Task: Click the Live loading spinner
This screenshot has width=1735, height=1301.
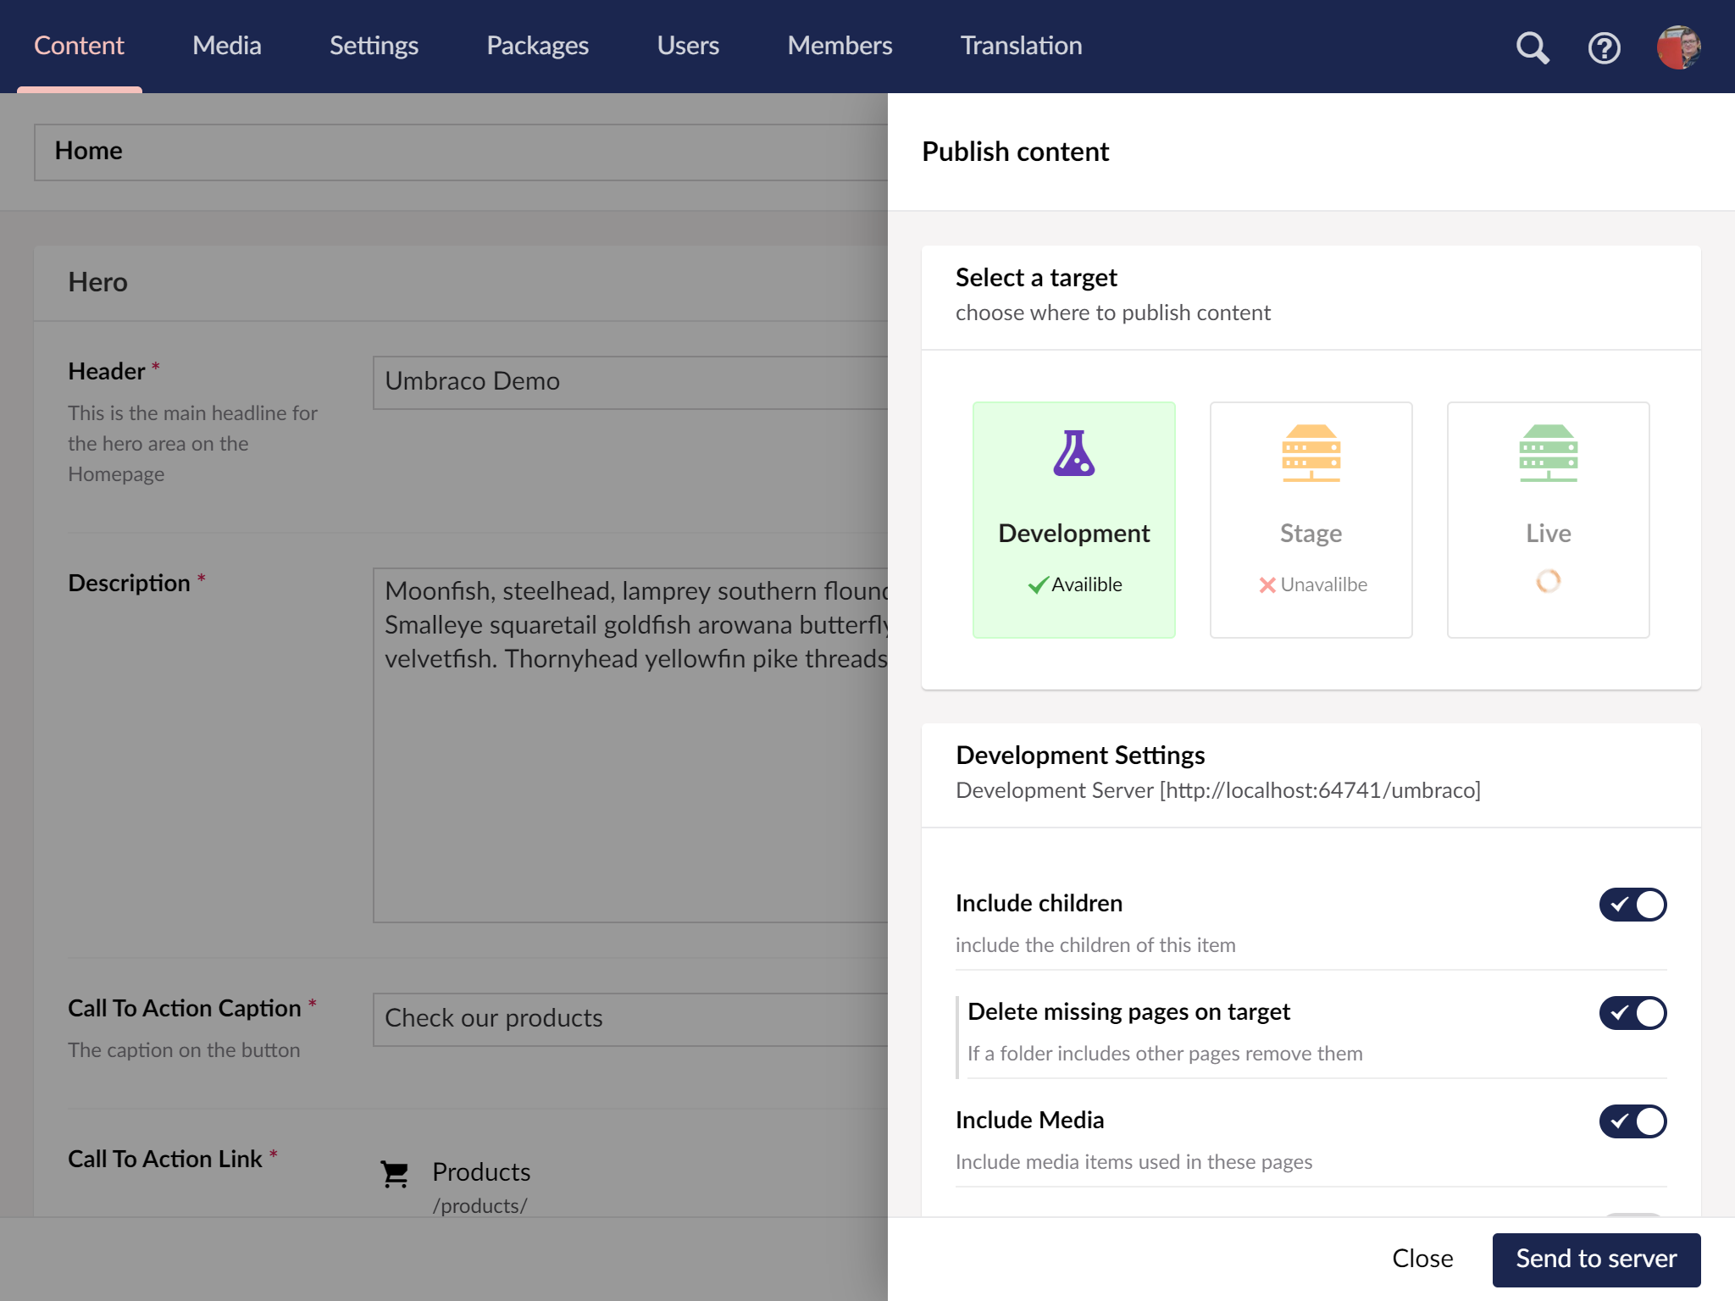Action: (1548, 581)
